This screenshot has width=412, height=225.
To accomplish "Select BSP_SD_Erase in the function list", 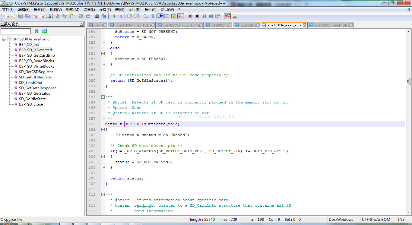I will 31,104.
